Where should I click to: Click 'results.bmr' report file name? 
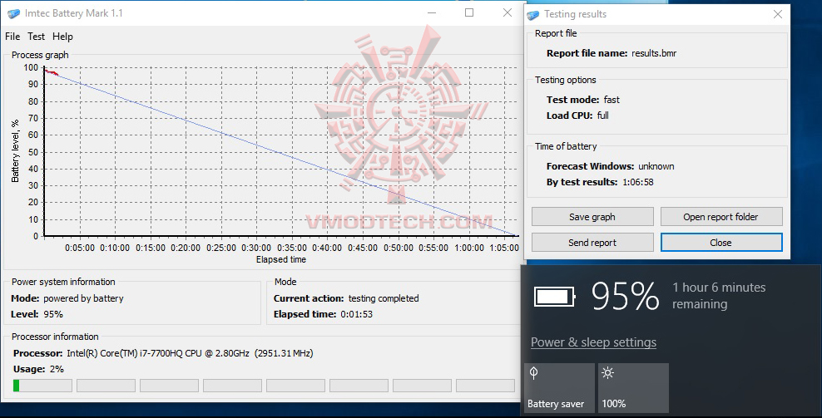654,53
